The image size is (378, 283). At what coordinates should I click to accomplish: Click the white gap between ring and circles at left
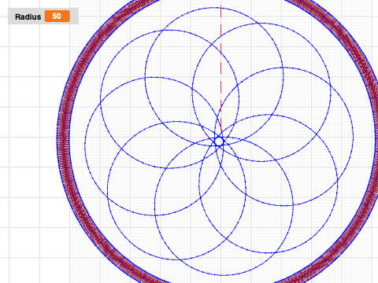tap(77, 141)
